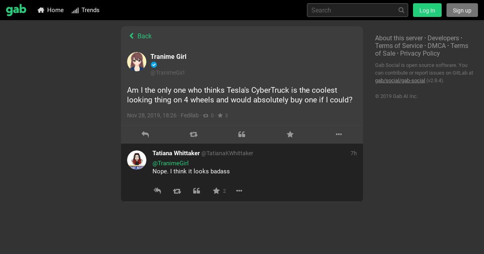Screen dimensions: 484x254
Task: Quote Tranime Girl's post
Action: point(242,135)
